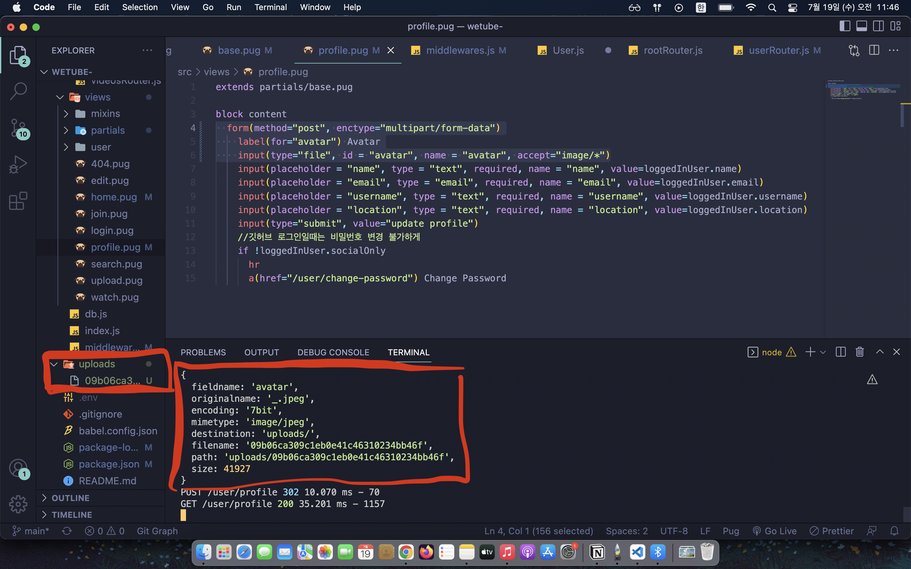
Task: Click the open changes compare icon
Action: coord(854,50)
